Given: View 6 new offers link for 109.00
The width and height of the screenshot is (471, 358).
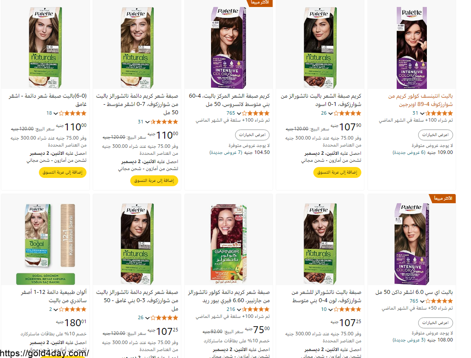Looking at the screenshot, I should click(409, 152).
